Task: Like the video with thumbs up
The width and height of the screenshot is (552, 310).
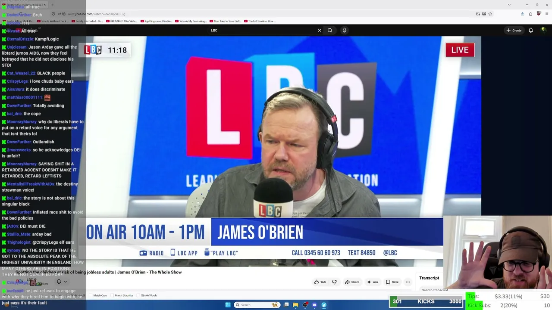Action: click(x=320, y=282)
